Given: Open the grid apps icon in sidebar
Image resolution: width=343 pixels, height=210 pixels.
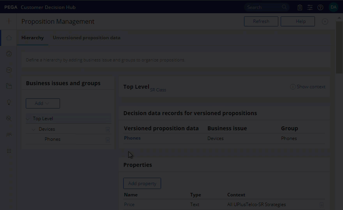Looking at the screenshot, I should pos(9,151).
